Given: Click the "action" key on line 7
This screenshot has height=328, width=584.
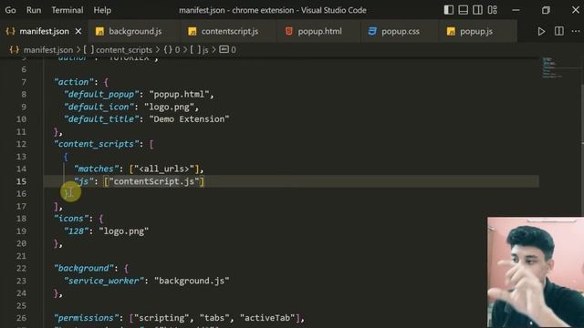Looking at the screenshot, I should pos(73,82).
